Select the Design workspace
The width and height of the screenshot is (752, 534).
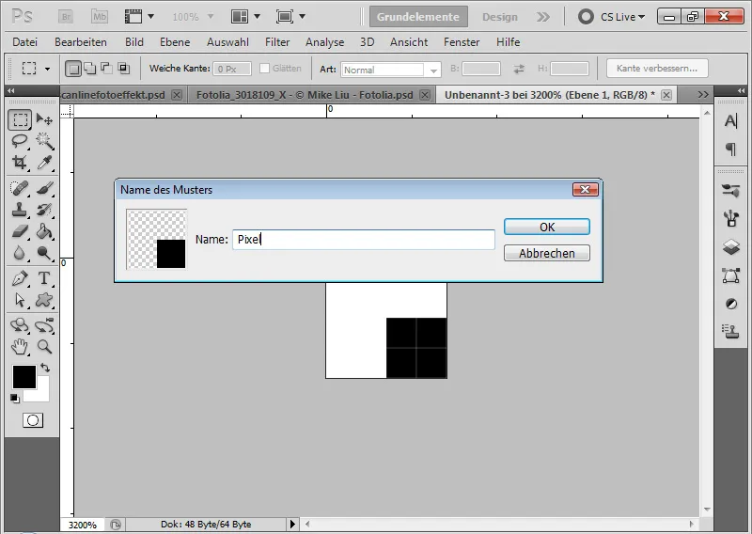[x=500, y=17]
